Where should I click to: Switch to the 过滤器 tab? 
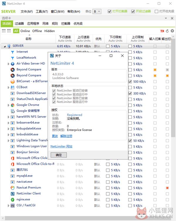pyautogui.click(x=19, y=24)
